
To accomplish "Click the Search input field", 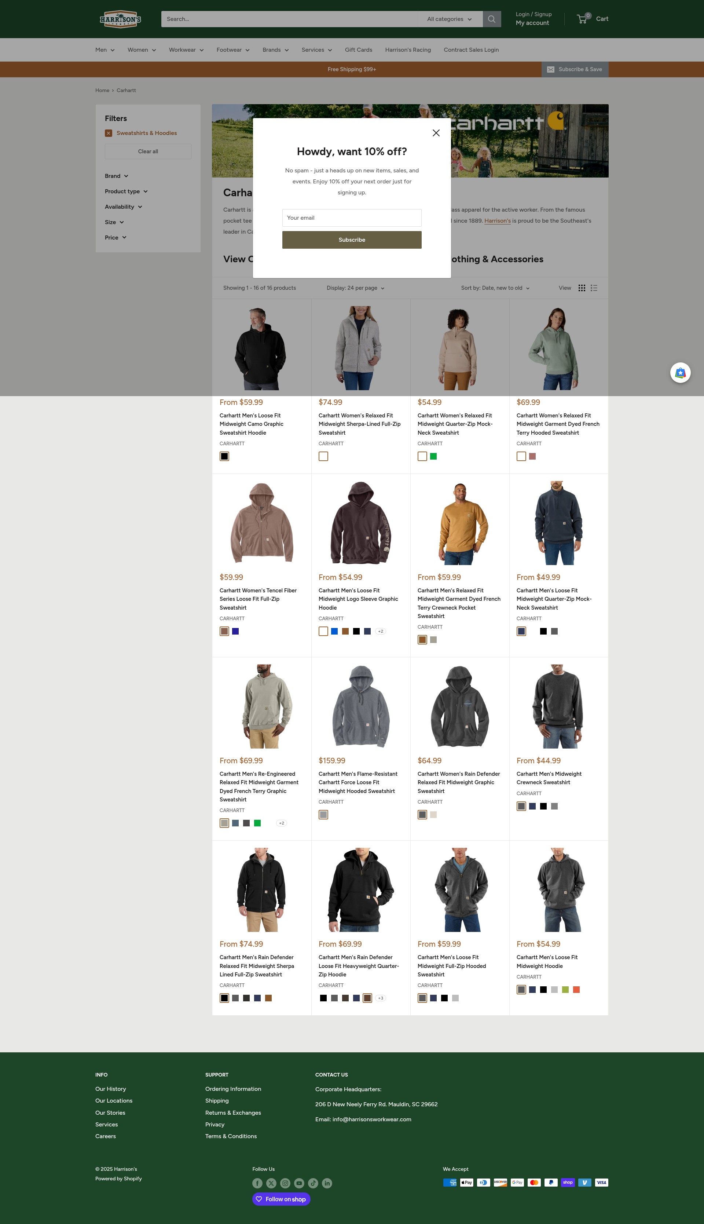I will point(290,19).
